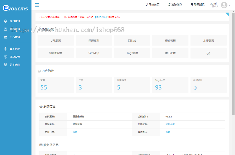This screenshot has height=155, width=235.
Task: Click the admin avatar picture
Action: [x=224, y=5]
